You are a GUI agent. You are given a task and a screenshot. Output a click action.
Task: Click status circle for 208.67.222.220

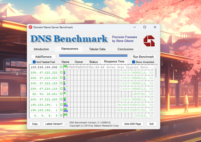pos(61,99)
